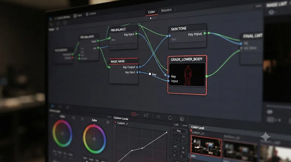Click the MAGIC MASK Key Output port
Screen dimensions: 291x162
(x=137, y=67)
